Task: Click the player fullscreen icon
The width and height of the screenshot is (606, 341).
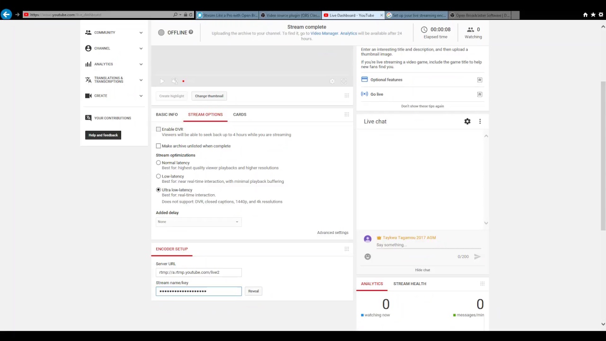Action: (x=344, y=81)
